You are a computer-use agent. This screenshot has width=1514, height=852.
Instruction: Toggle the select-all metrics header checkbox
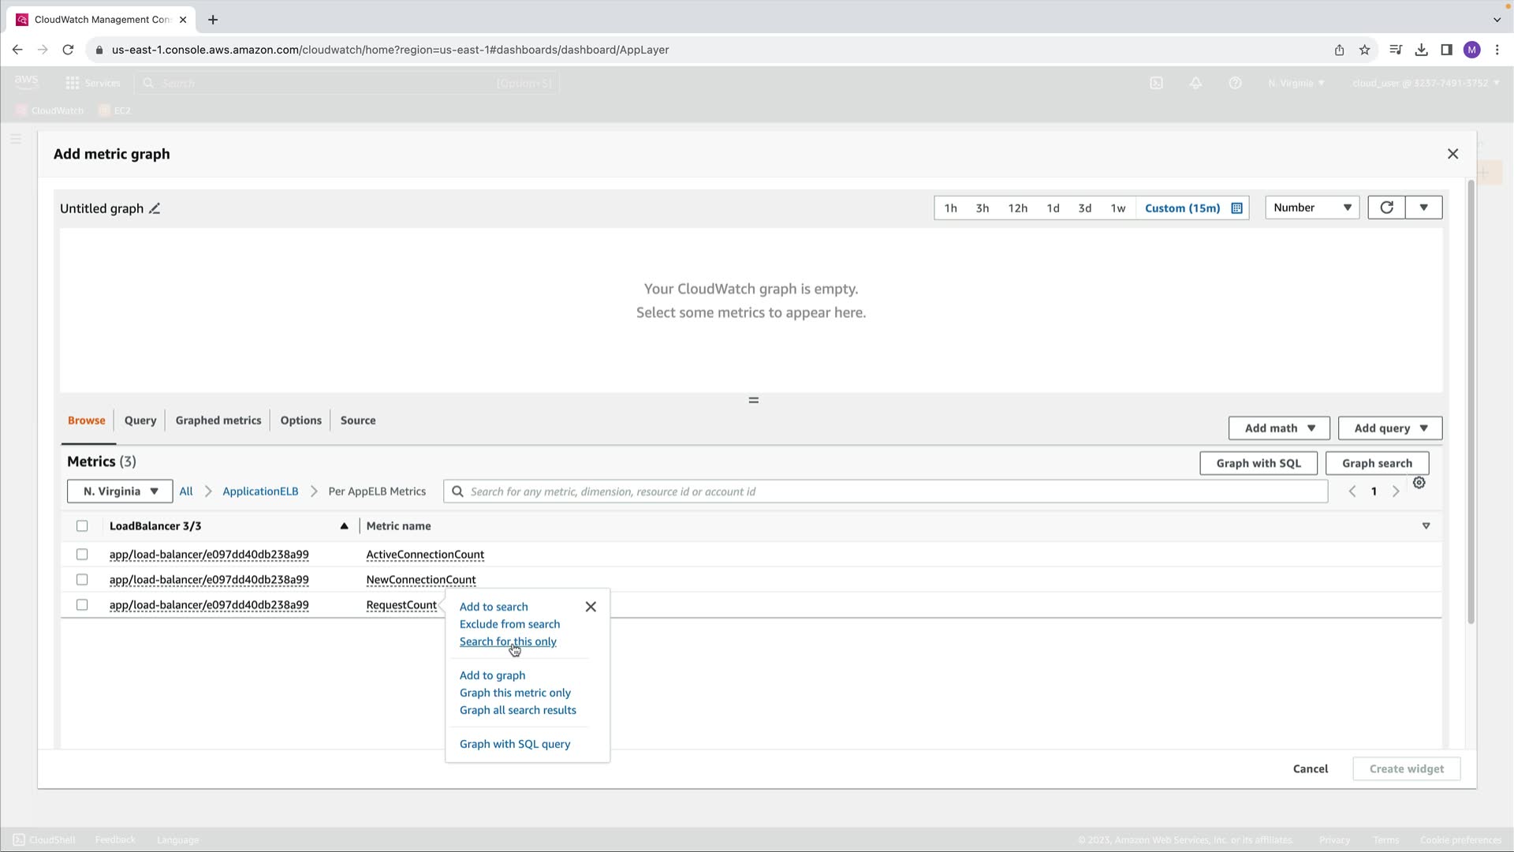tap(82, 526)
